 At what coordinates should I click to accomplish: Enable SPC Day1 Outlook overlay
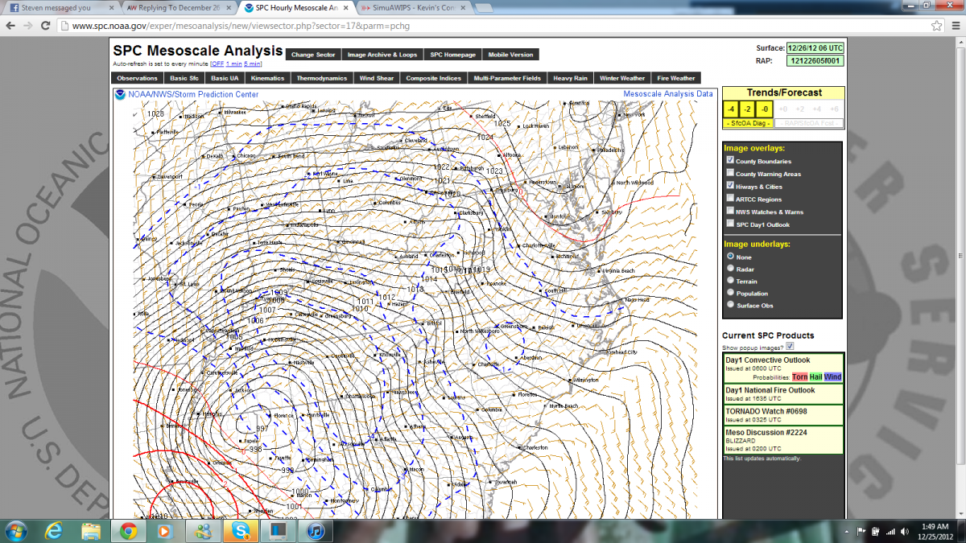pos(730,224)
